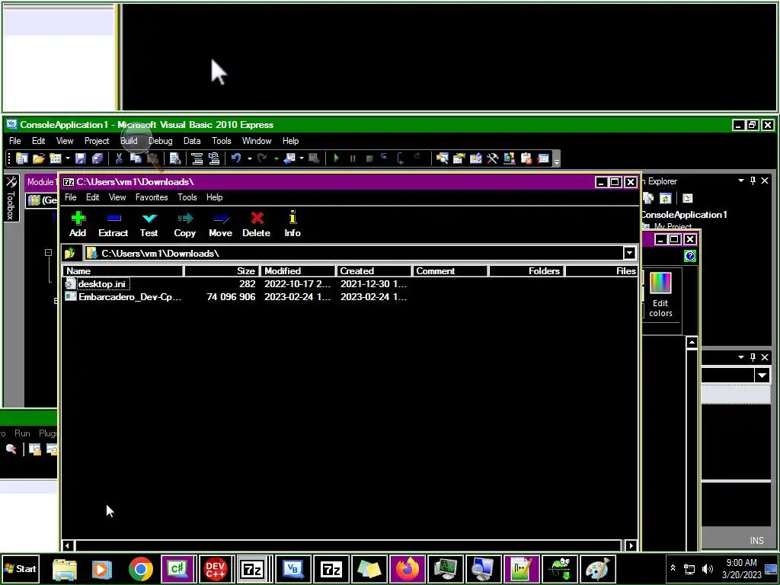Click the 7-Zip address path field

click(354, 253)
